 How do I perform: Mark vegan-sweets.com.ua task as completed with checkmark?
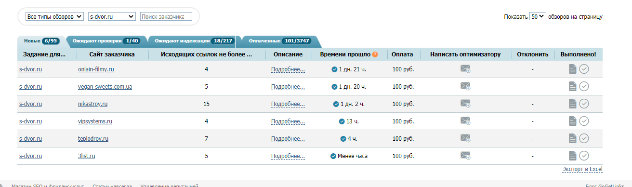click(x=584, y=87)
